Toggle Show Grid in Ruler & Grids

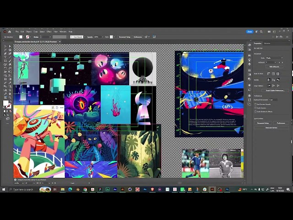pos(273,74)
